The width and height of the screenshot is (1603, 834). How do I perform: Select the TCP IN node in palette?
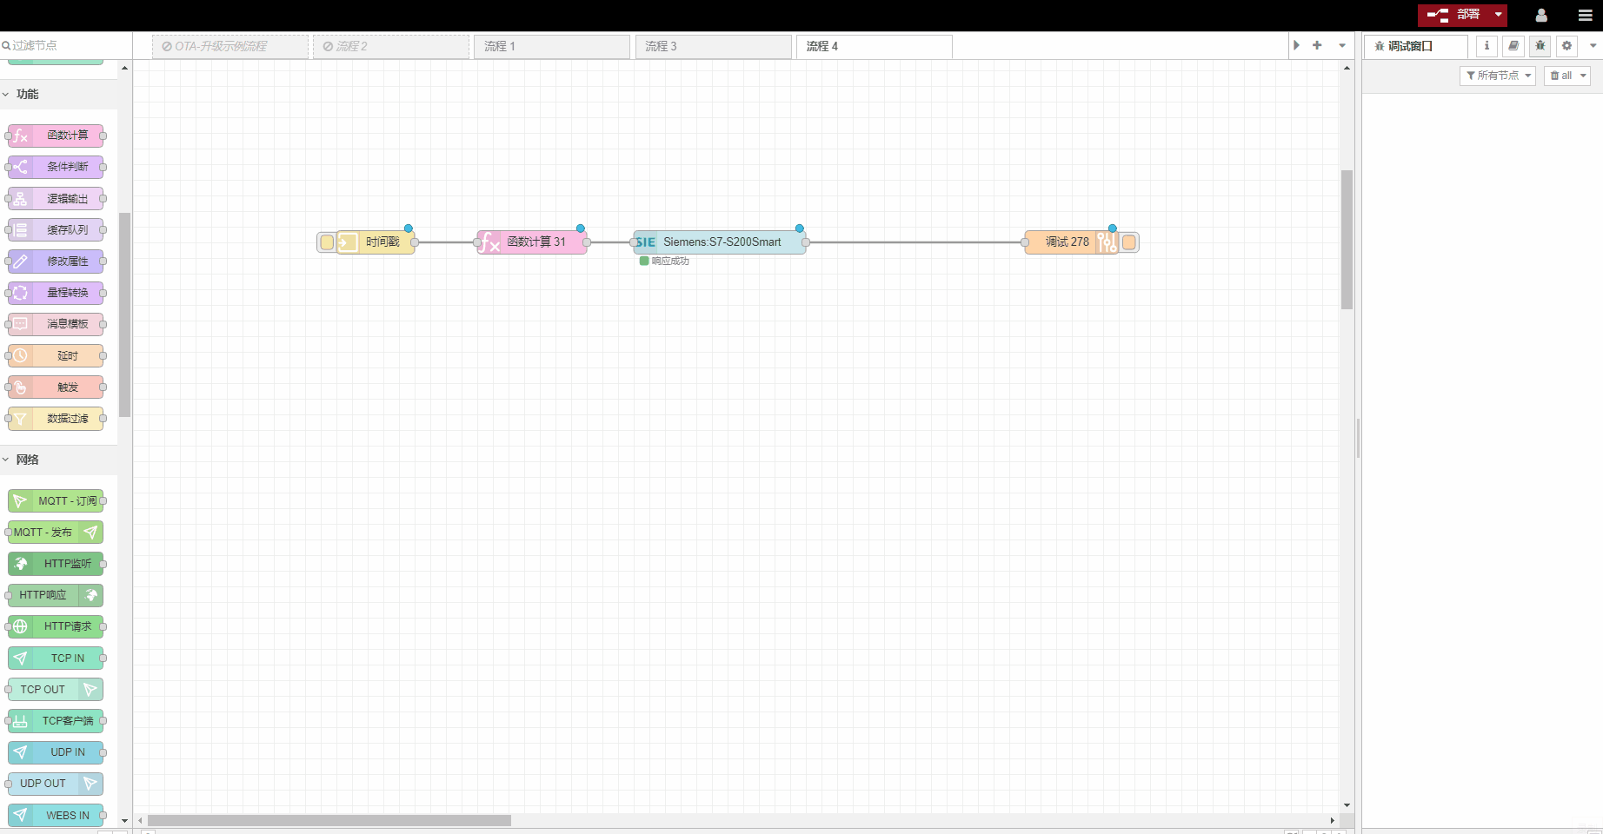pos(56,659)
